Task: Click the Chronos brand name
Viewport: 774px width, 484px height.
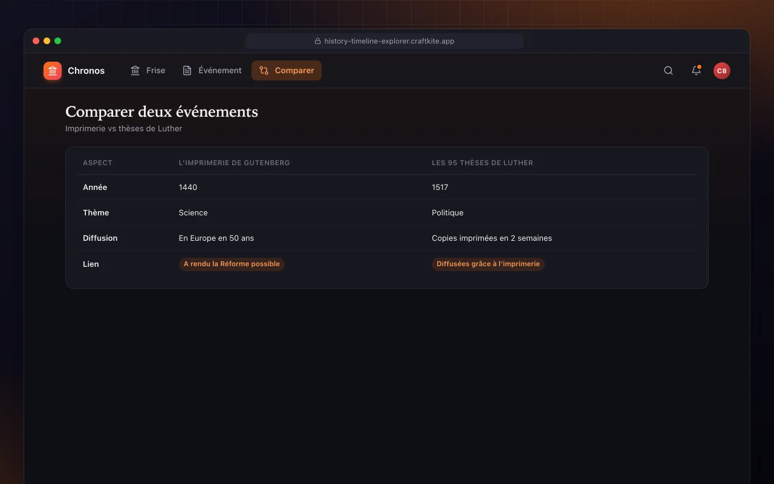Action: (x=86, y=71)
